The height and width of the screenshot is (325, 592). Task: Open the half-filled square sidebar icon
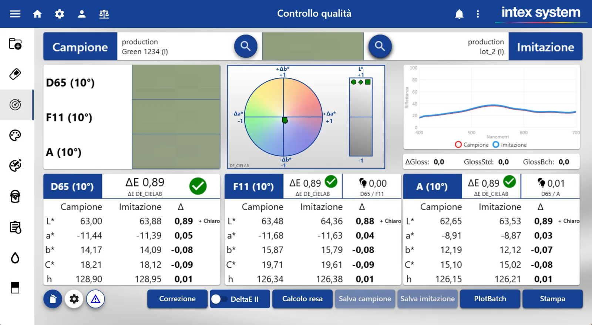click(x=15, y=288)
